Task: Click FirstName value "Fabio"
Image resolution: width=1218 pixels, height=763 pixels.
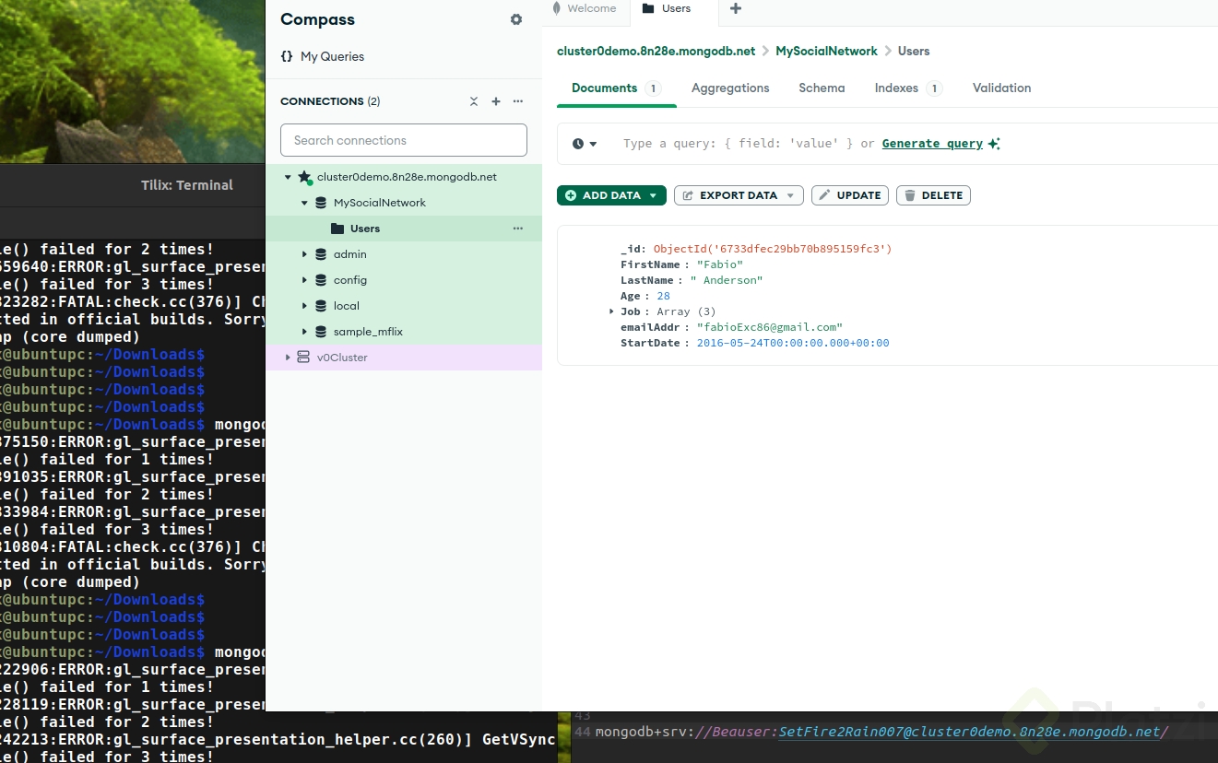Action: click(720, 264)
